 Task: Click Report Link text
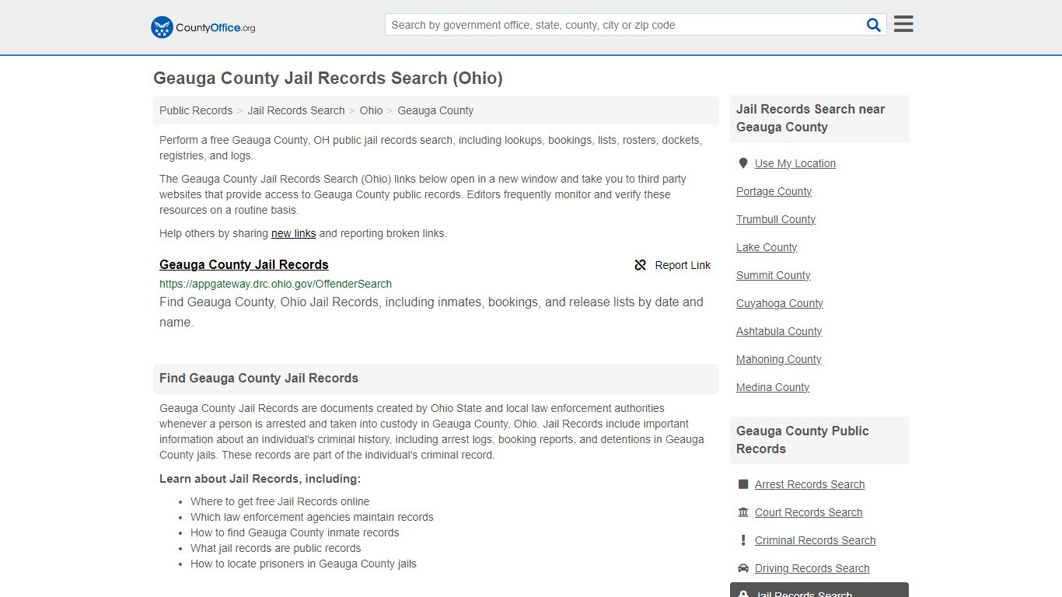(x=683, y=265)
